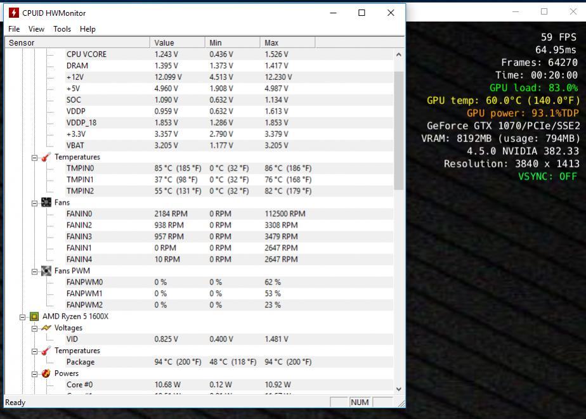Image resolution: width=586 pixels, height=419 pixels.
Task: Minimize the background benchmark window
Action: (x=516, y=11)
